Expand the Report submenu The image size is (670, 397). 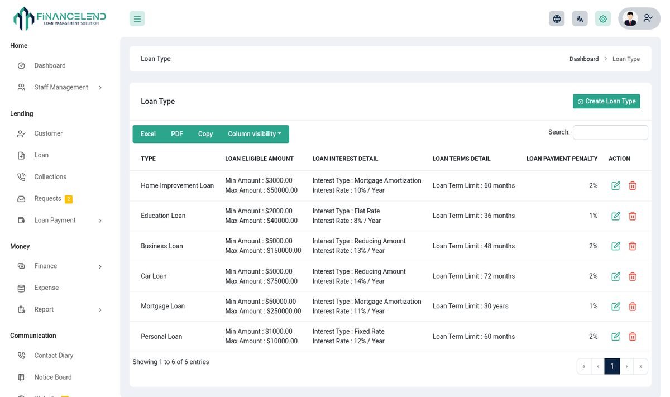click(x=60, y=309)
